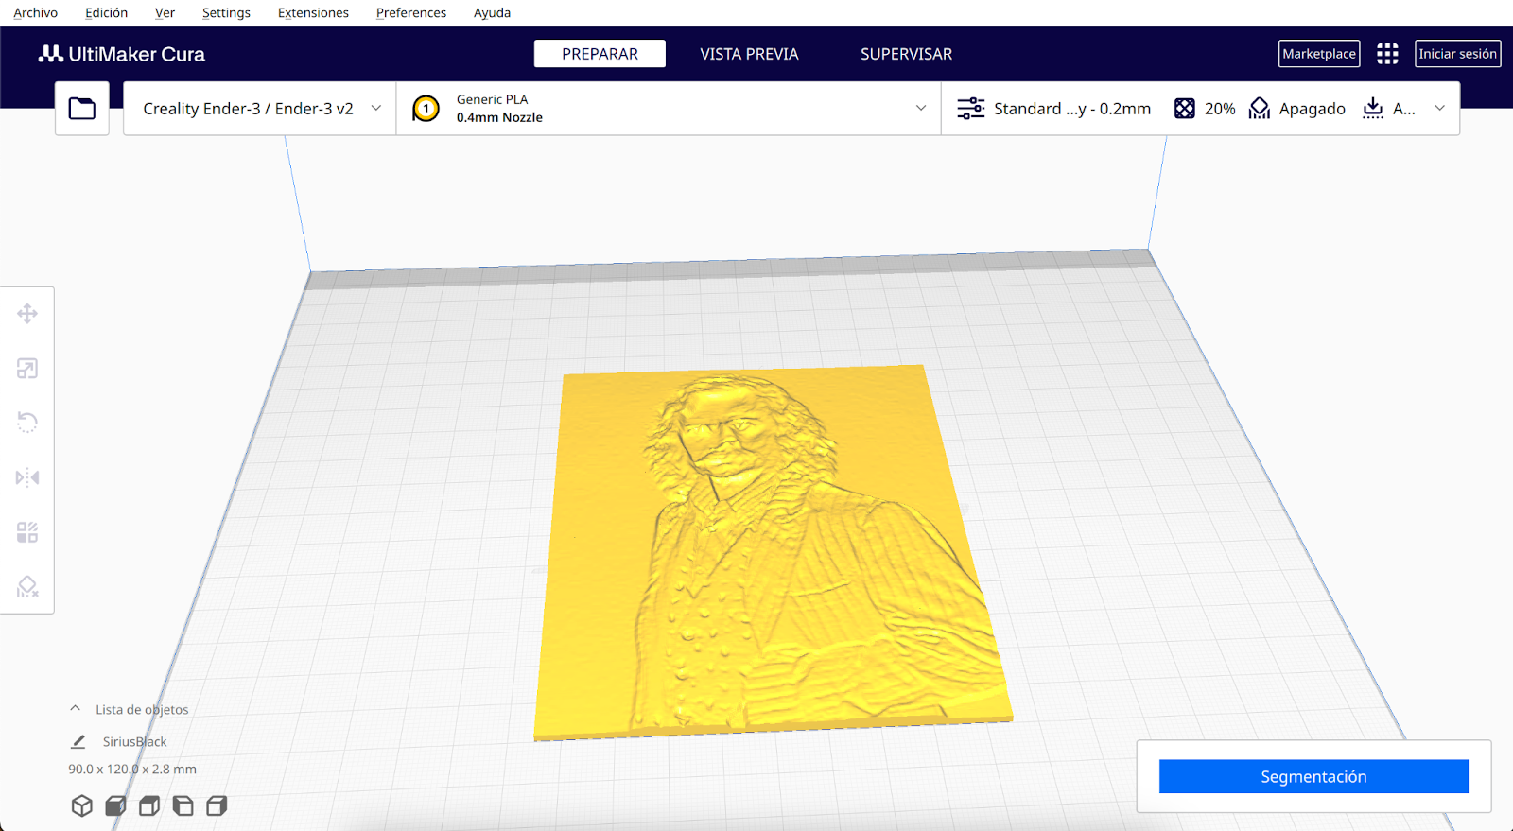Image resolution: width=1513 pixels, height=831 pixels.
Task: Click the 90.0 x 120.0 x 2.8 mm dimensions
Action: (132, 770)
